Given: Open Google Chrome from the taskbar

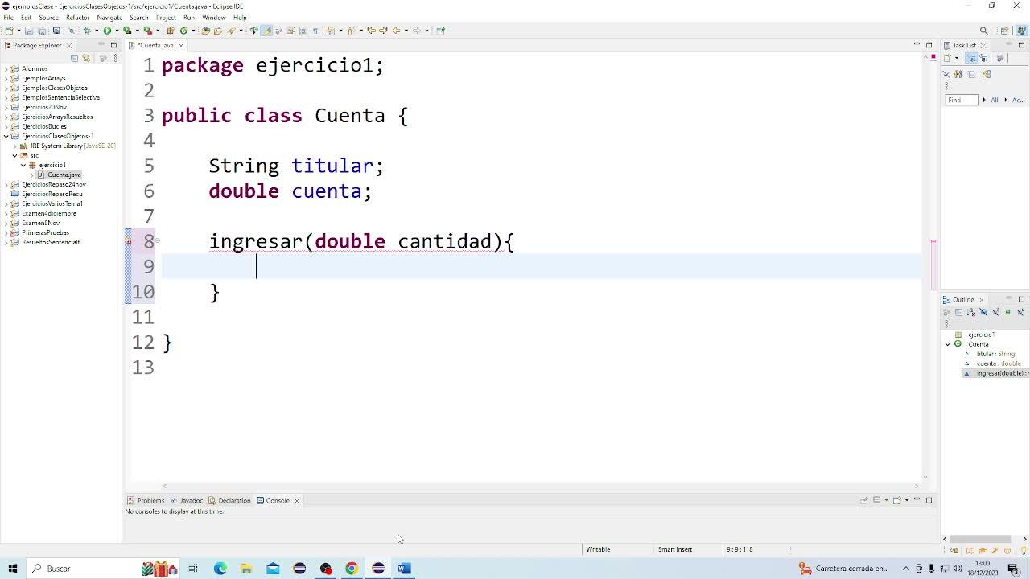Looking at the screenshot, I should coord(352,569).
